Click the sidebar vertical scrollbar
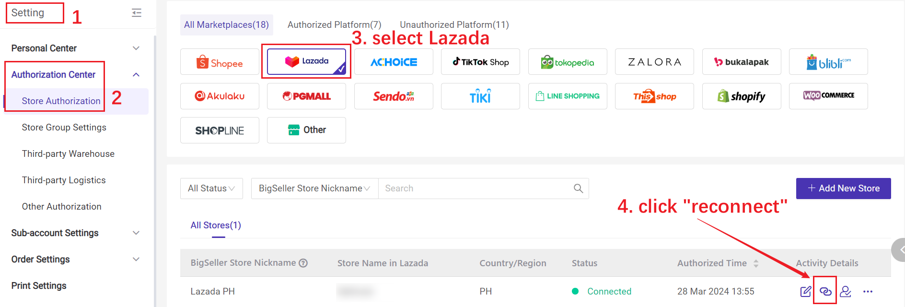 coord(155,168)
